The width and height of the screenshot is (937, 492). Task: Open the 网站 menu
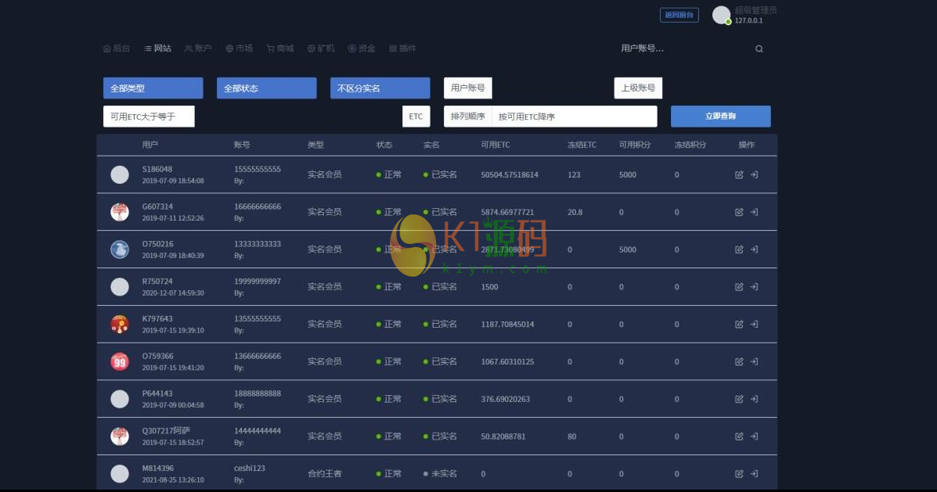pos(158,48)
